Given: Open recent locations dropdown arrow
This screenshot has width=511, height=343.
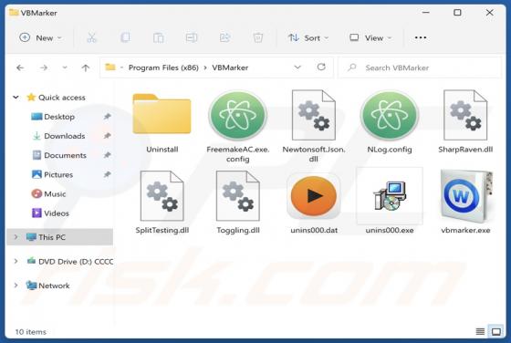Looking at the screenshot, I should (65, 68).
